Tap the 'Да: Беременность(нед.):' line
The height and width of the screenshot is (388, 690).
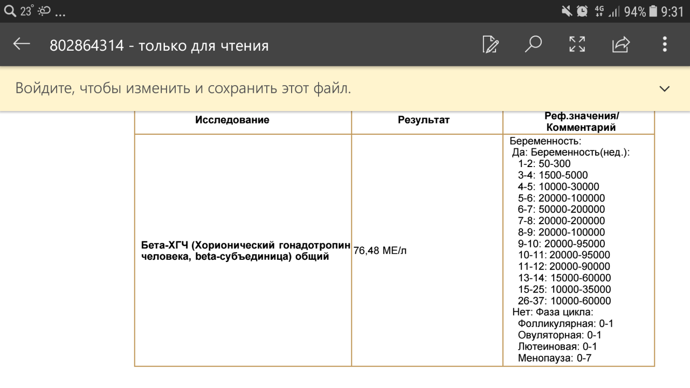click(x=571, y=153)
